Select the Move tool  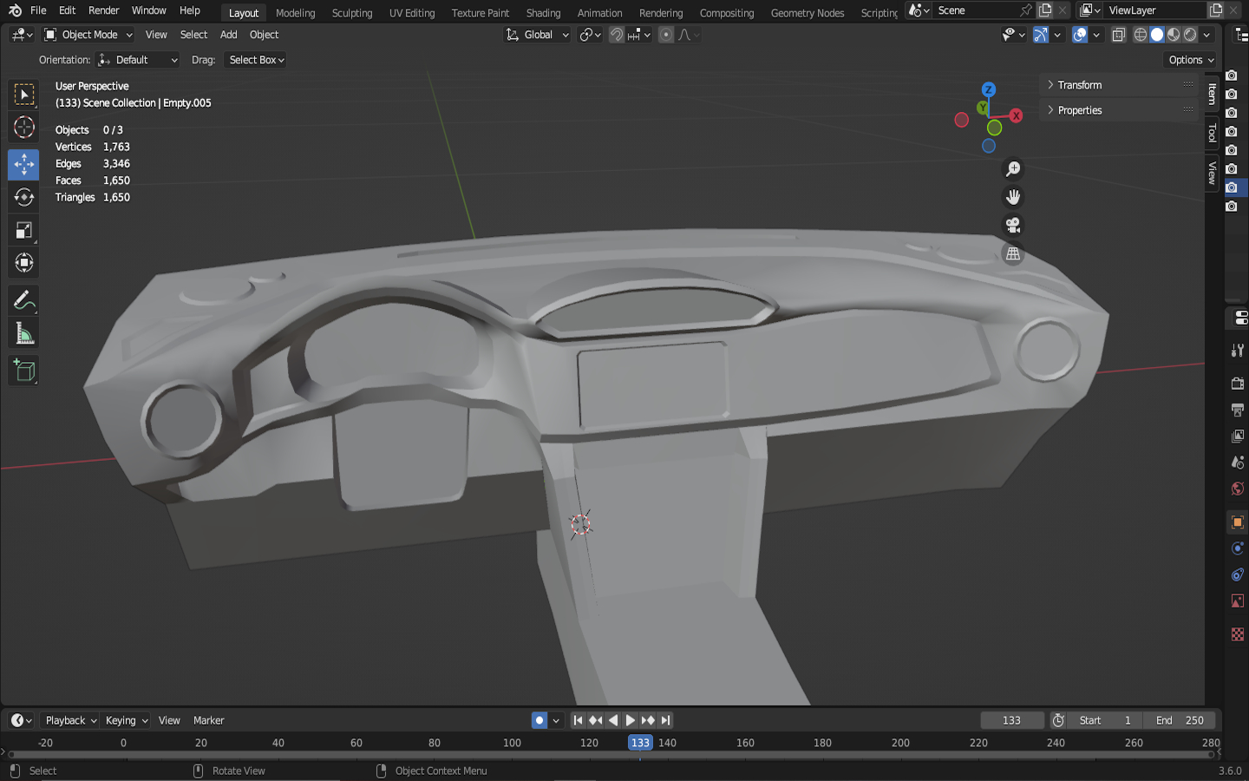click(x=23, y=164)
